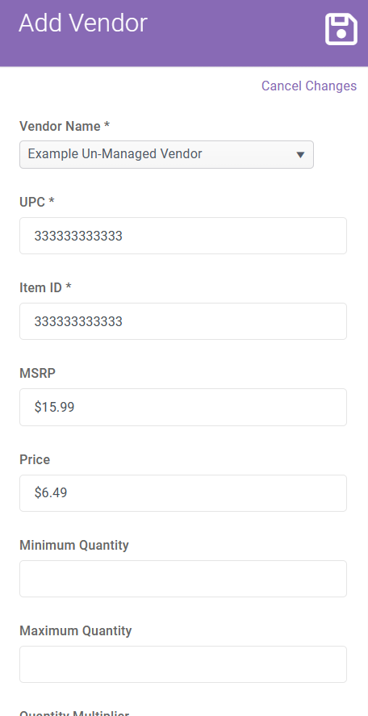368x716 pixels.
Task: Click the Minimum Quantity label
Action: [74, 545]
